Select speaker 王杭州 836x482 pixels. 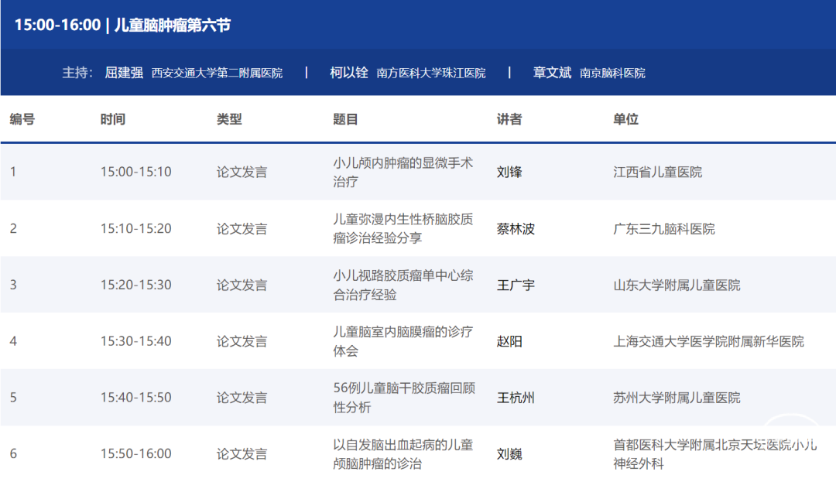pyautogui.click(x=516, y=398)
